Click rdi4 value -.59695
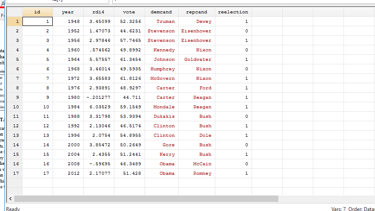This screenshot has width=375, height=211. coord(99,164)
